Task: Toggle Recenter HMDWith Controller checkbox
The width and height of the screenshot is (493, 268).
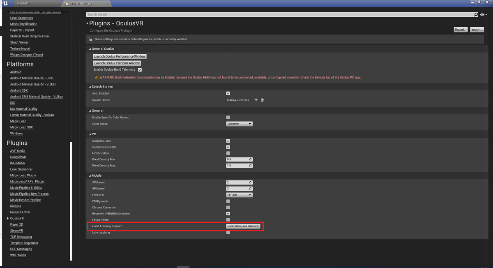Action: point(228,214)
